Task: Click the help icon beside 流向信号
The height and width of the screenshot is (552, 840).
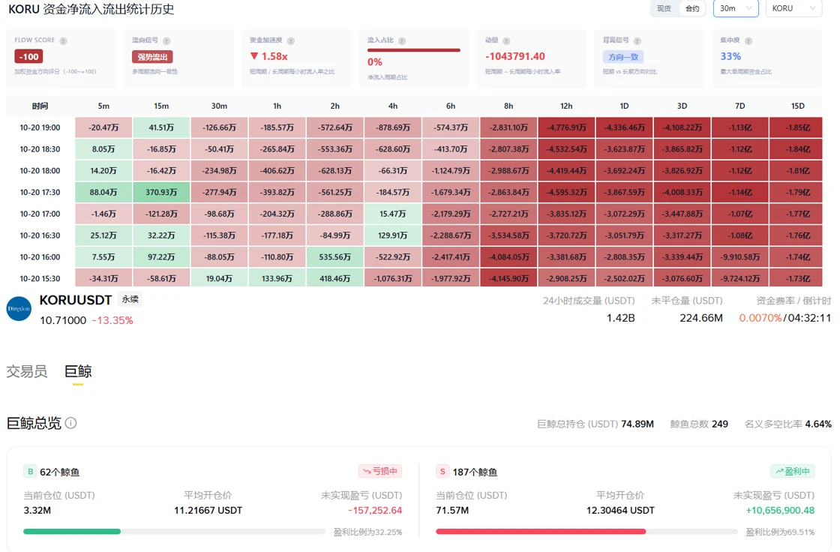Action: (166, 40)
